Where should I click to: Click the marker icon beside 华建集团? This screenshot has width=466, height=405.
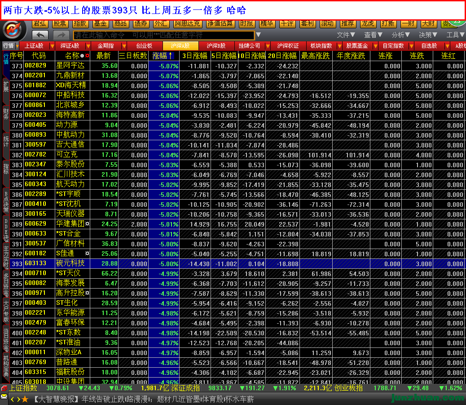(88, 223)
